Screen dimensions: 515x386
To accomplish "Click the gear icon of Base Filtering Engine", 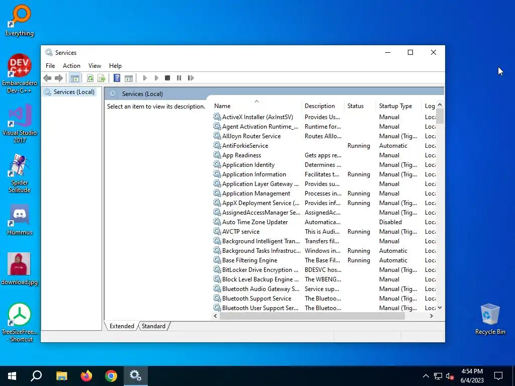I will (x=217, y=260).
